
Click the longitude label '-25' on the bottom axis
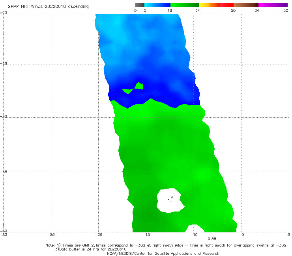(x=51, y=235)
